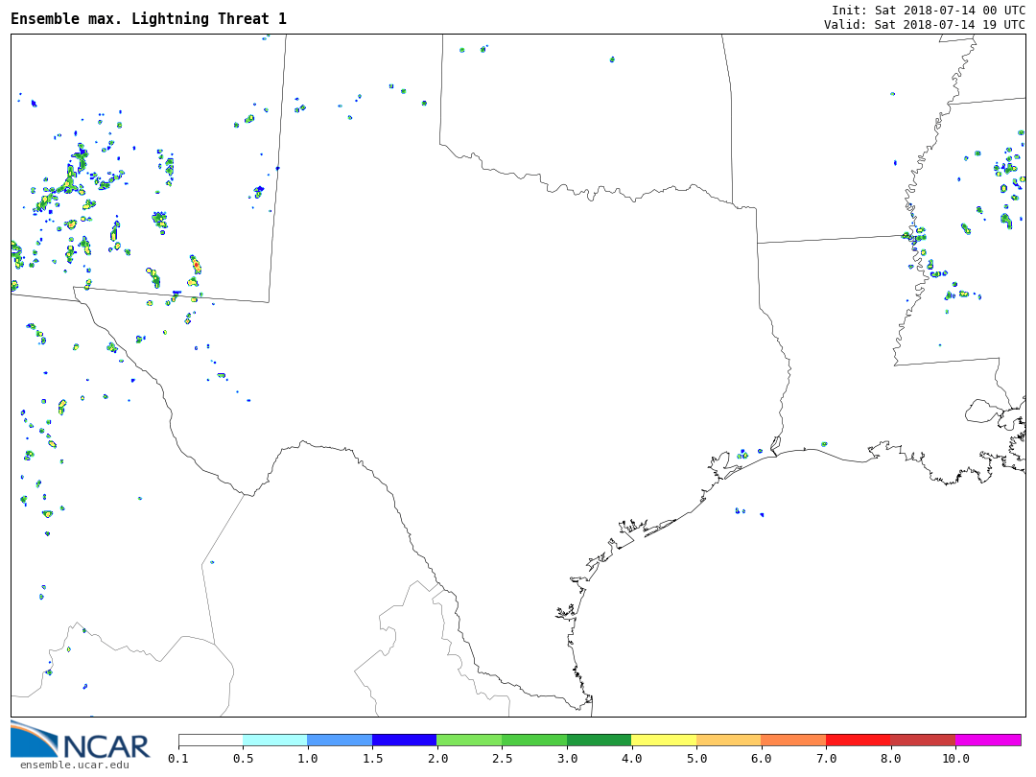Click the medium green 2.5–3.0 colorbar segment
Viewport: 1036px width, 777px height.
pyautogui.click(x=534, y=740)
